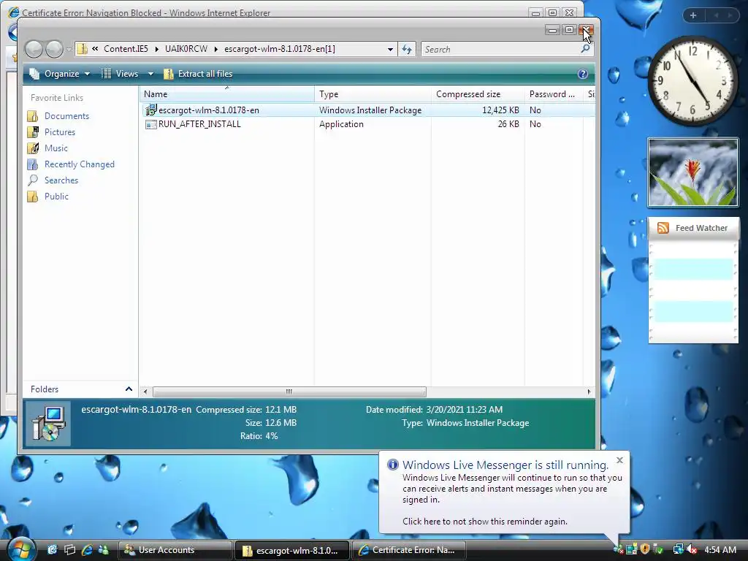This screenshot has width=748, height=561.
Task: Click the Back navigation arrow in Explorer
Action: tap(34, 49)
